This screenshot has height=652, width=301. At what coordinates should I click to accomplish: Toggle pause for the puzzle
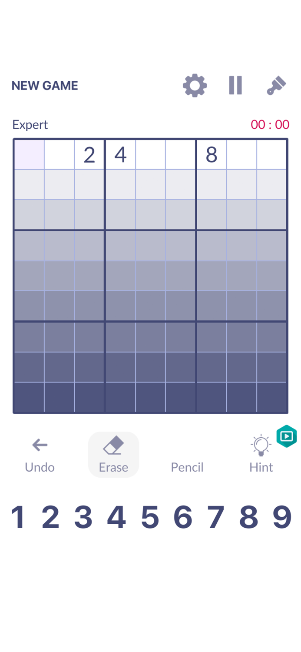(x=235, y=85)
